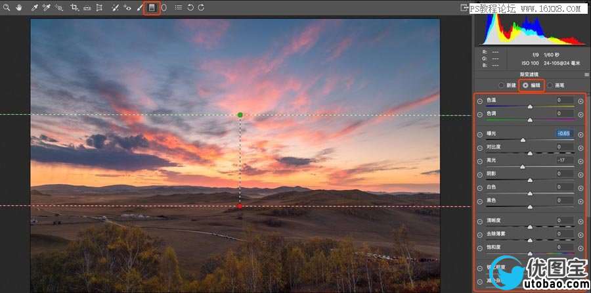Select the Spot Removal tool

116,7
